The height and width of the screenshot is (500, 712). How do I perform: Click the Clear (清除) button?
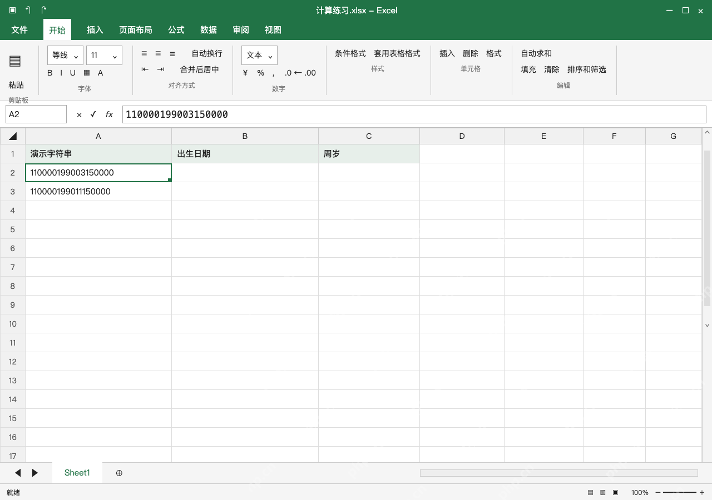click(552, 69)
